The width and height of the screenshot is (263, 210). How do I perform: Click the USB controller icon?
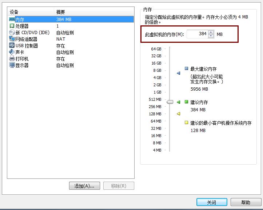12,45
